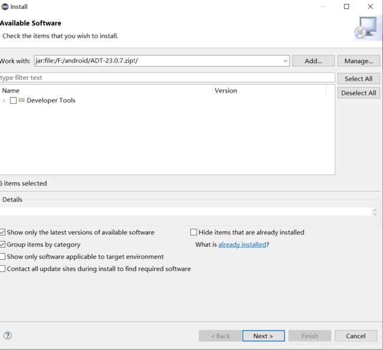383x350 pixels.
Task: Toggle Show only the latest versions checkbox
Action: 2,232
